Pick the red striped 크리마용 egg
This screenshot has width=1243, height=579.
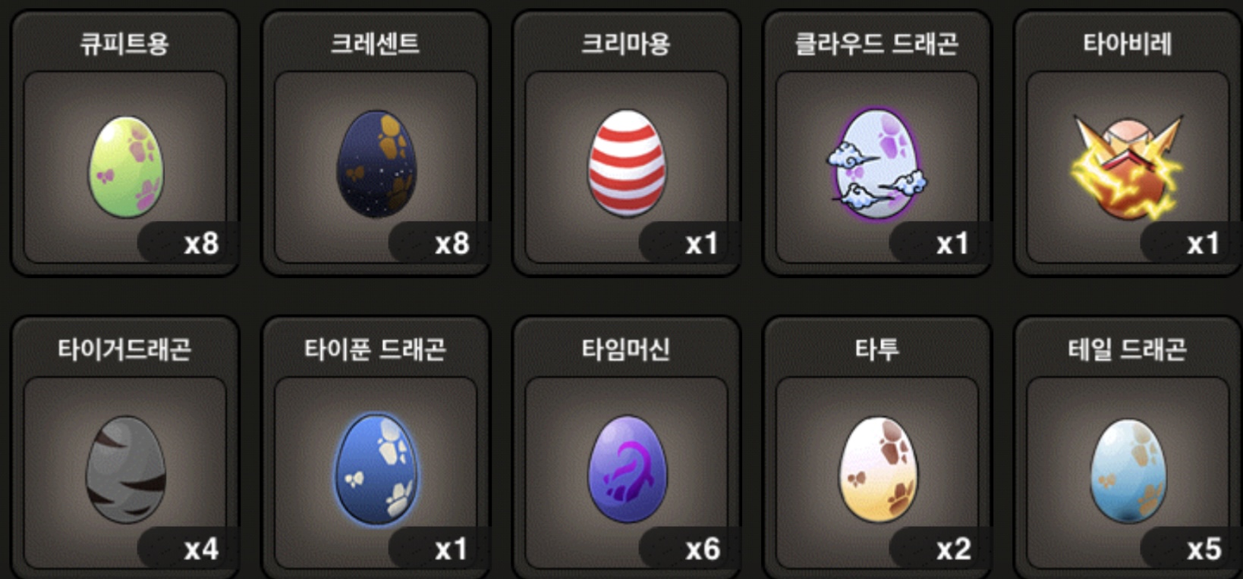point(627,163)
